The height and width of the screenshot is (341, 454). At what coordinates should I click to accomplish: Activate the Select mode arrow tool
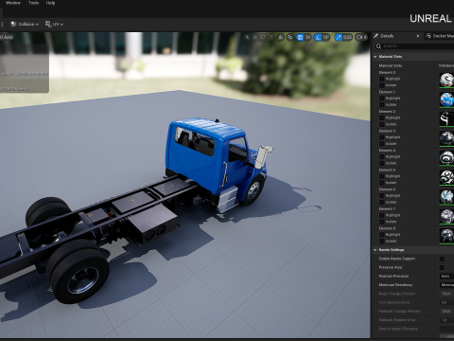pyautogui.click(x=248, y=37)
